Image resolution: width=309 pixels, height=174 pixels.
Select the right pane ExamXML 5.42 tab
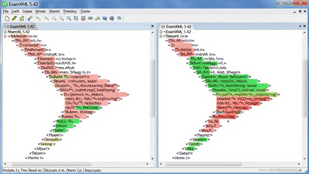click(176, 27)
